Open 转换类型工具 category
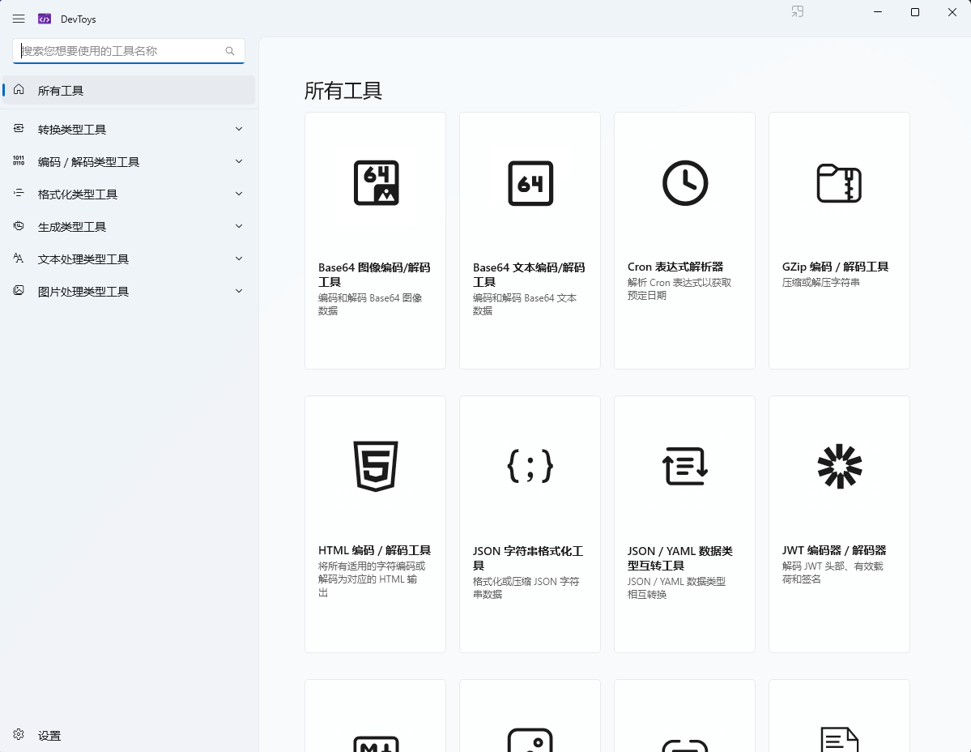The image size is (971, 752). pyautogui.click(x=129, y=129)
